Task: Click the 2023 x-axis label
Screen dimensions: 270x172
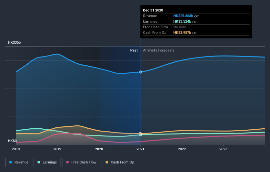Action: coord(223,149)
